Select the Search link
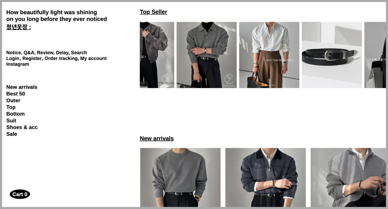 [x=79, y=53]
